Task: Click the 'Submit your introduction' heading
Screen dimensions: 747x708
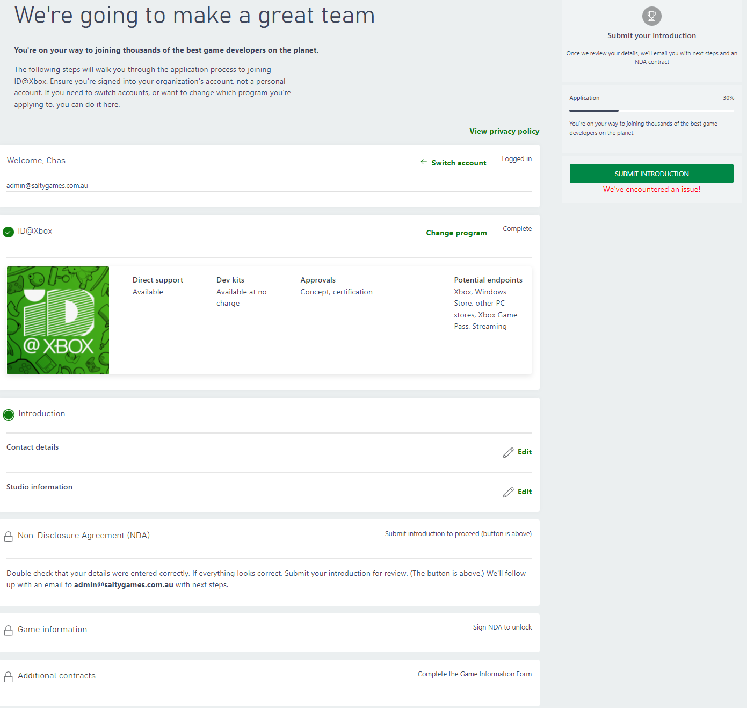Action: pos(651,35)
